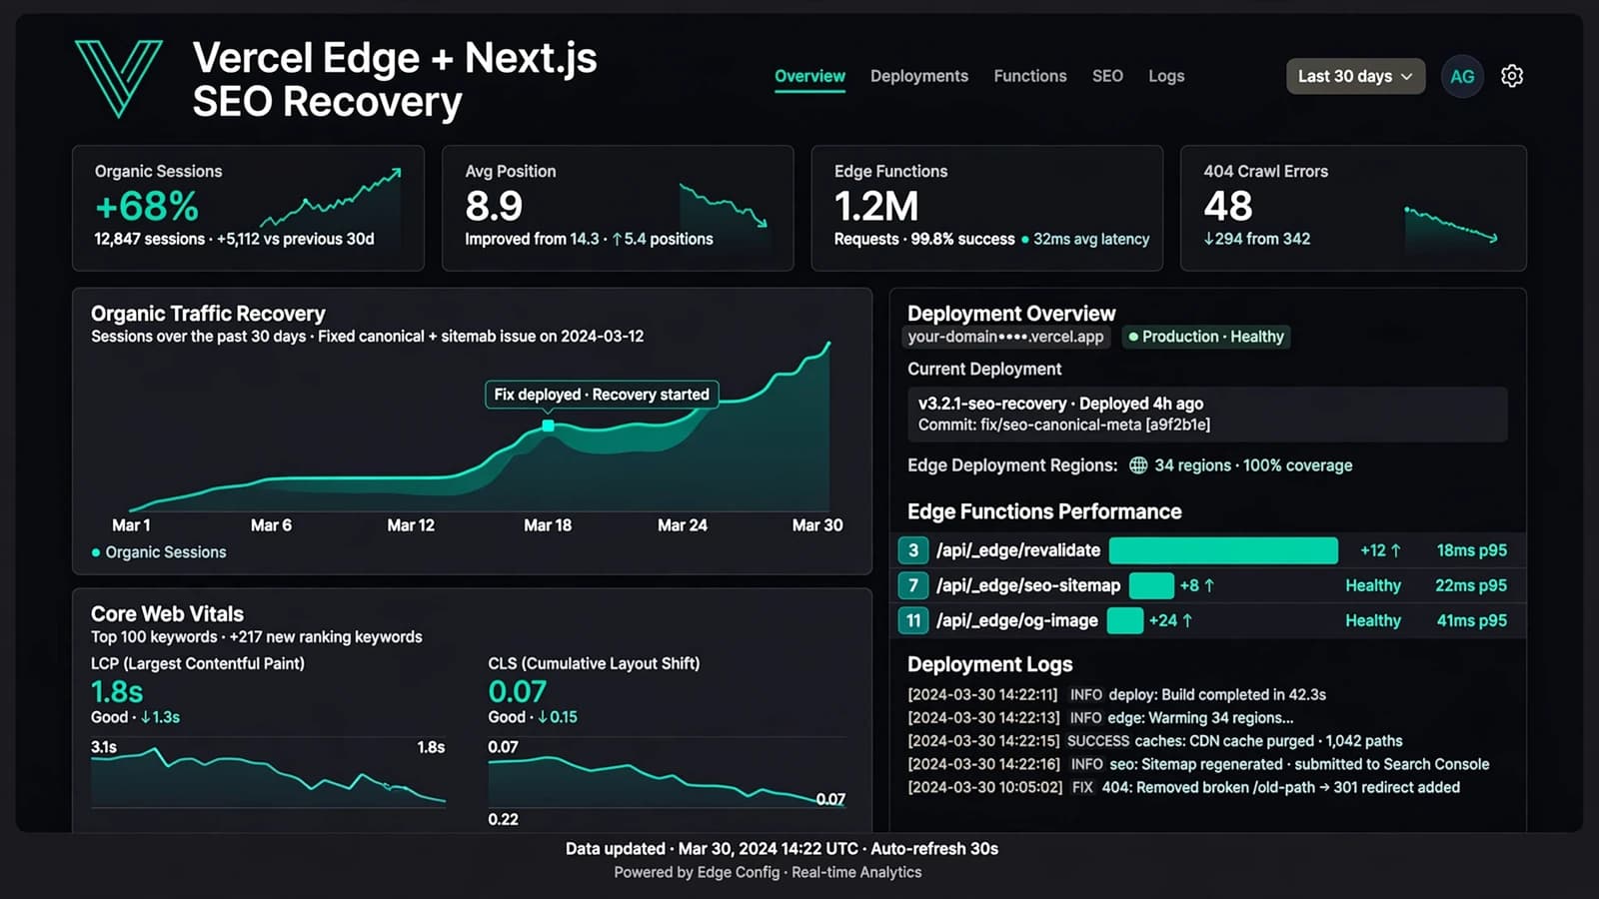This screenshot has width=1599, height=899.
Task: Click the 18ms p95 latency value
Action: click(1471, 550)
